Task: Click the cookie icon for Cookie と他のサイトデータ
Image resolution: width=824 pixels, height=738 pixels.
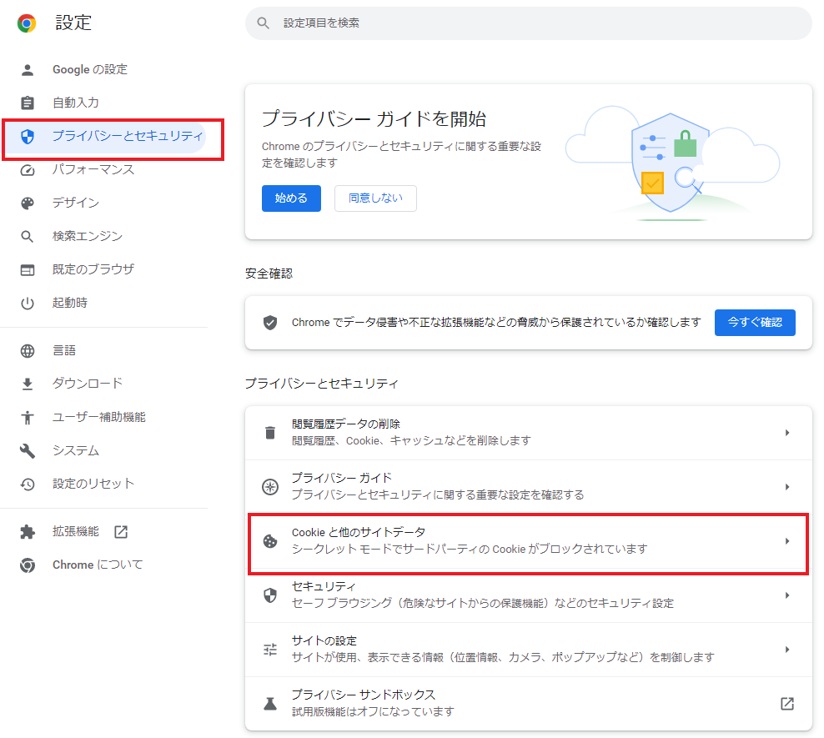Action: coord(270,541)
